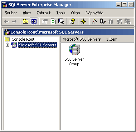The width and height of the screenshot is (136, 132).
Task: Minimize the Enterprise Manager window
Action: [x=119, y=5]
